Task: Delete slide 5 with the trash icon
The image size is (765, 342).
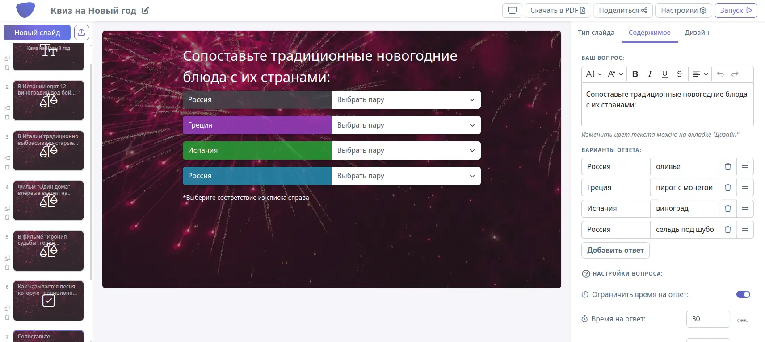Action: pyautogui.click(x=7, y=268)
